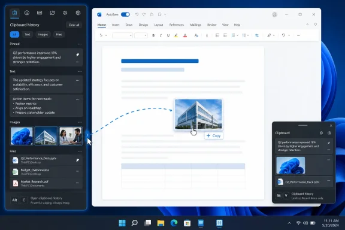Toggle Bold formatting in Word ribbon

click(153, 35)
